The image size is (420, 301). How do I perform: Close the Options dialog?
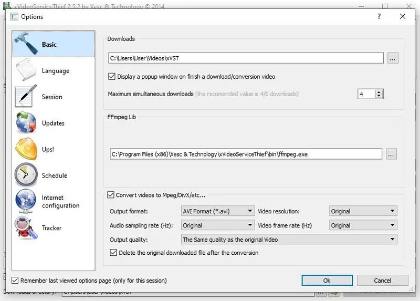pyautogui.click(x=402, y=16)
